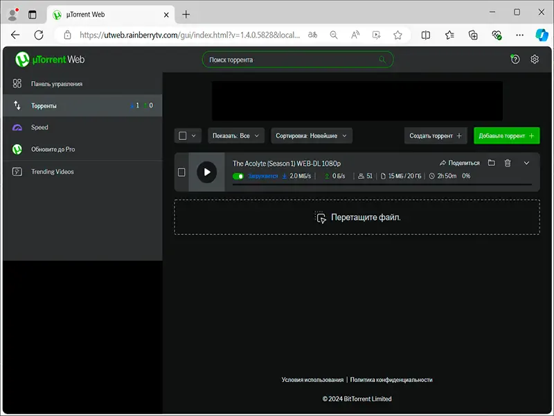Click the Создать торрент button
The image size is (554, 416).
pos(436,136)
